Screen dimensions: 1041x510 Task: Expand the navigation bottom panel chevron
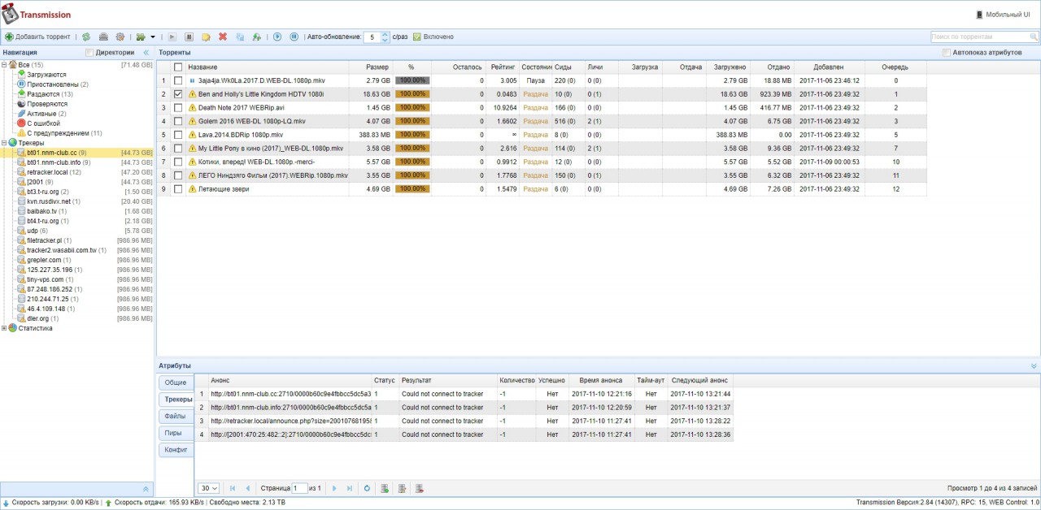pyautogui.click(x=146, y=489)
